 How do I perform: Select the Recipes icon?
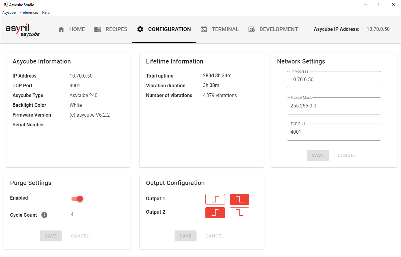[97, 29]
